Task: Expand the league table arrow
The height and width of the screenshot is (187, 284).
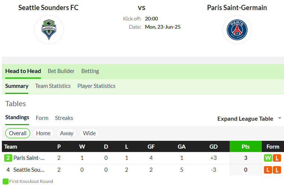Action: (x=280, y=118)
